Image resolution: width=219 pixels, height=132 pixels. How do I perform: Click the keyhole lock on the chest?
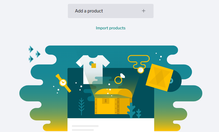pos(105,101)
